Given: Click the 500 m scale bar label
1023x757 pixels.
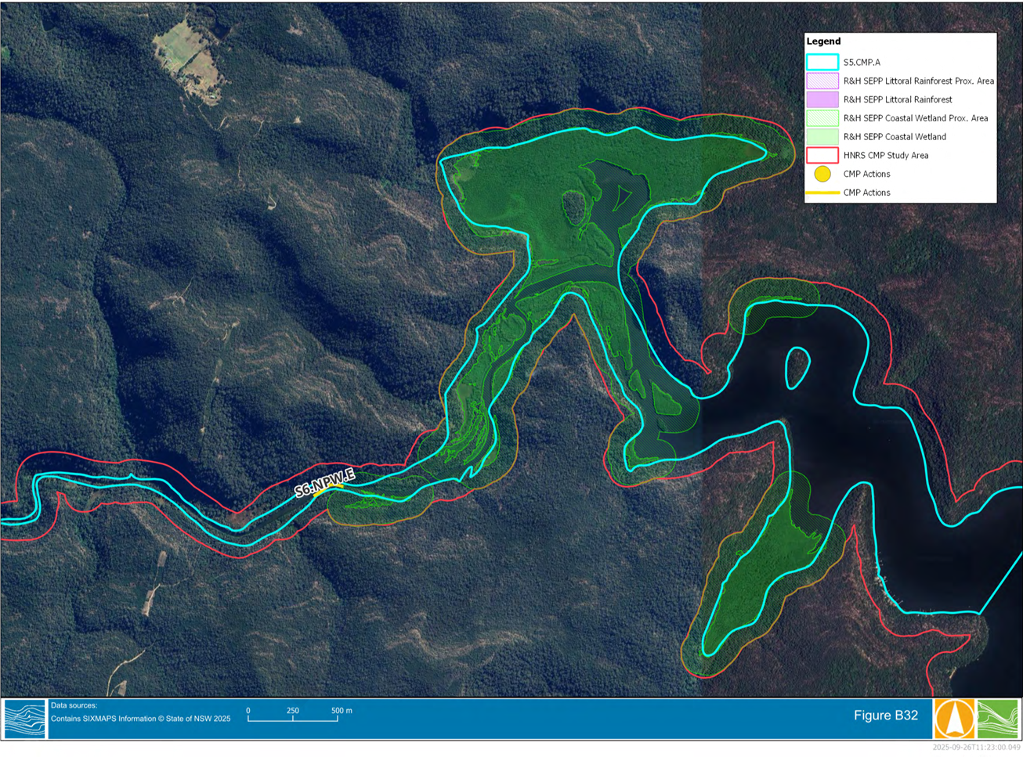Looking at the screenshot, I should (342, 711).
